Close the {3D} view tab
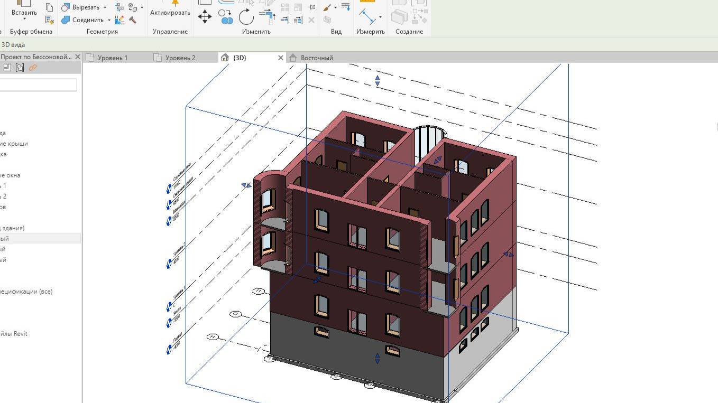 tap(280, 58)
